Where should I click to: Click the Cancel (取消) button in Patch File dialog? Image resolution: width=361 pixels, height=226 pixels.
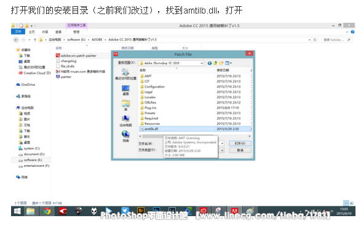coord(240,150)
